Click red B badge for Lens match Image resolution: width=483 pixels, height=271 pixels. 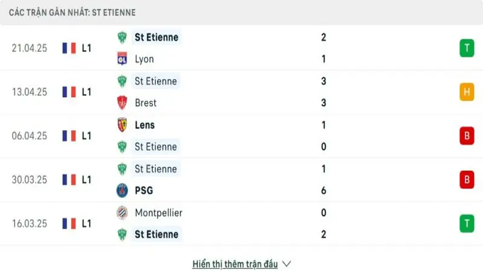[466, 135]
